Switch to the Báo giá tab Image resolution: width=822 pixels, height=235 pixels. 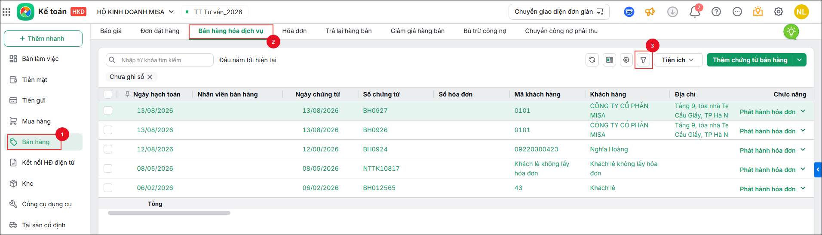pyautogui.click(x=111, y=31)
